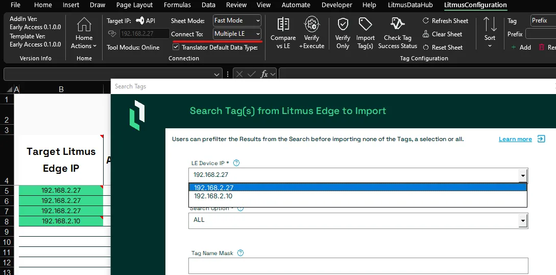Image resolution: width=556 pixels, height=275 pixels.
Task: Open the Home Actions menu
Action: point(84,33)
